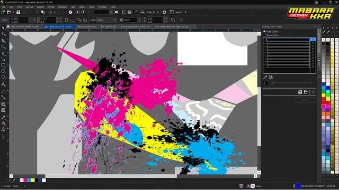Select Portrait page orientation

click(x=66, y=20)
